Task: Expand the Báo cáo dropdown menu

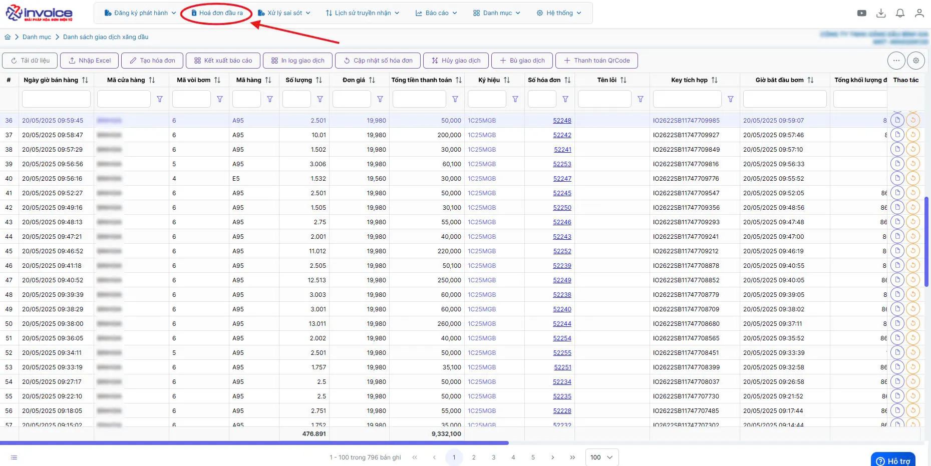Action: click(x=436, y=13)
